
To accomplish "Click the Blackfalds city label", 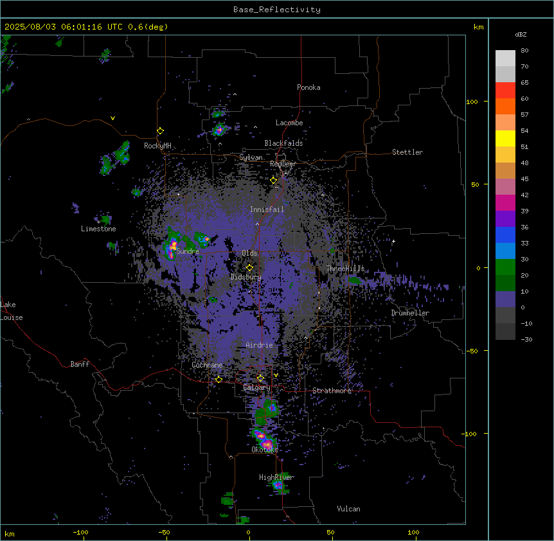I will click(283, 143).
